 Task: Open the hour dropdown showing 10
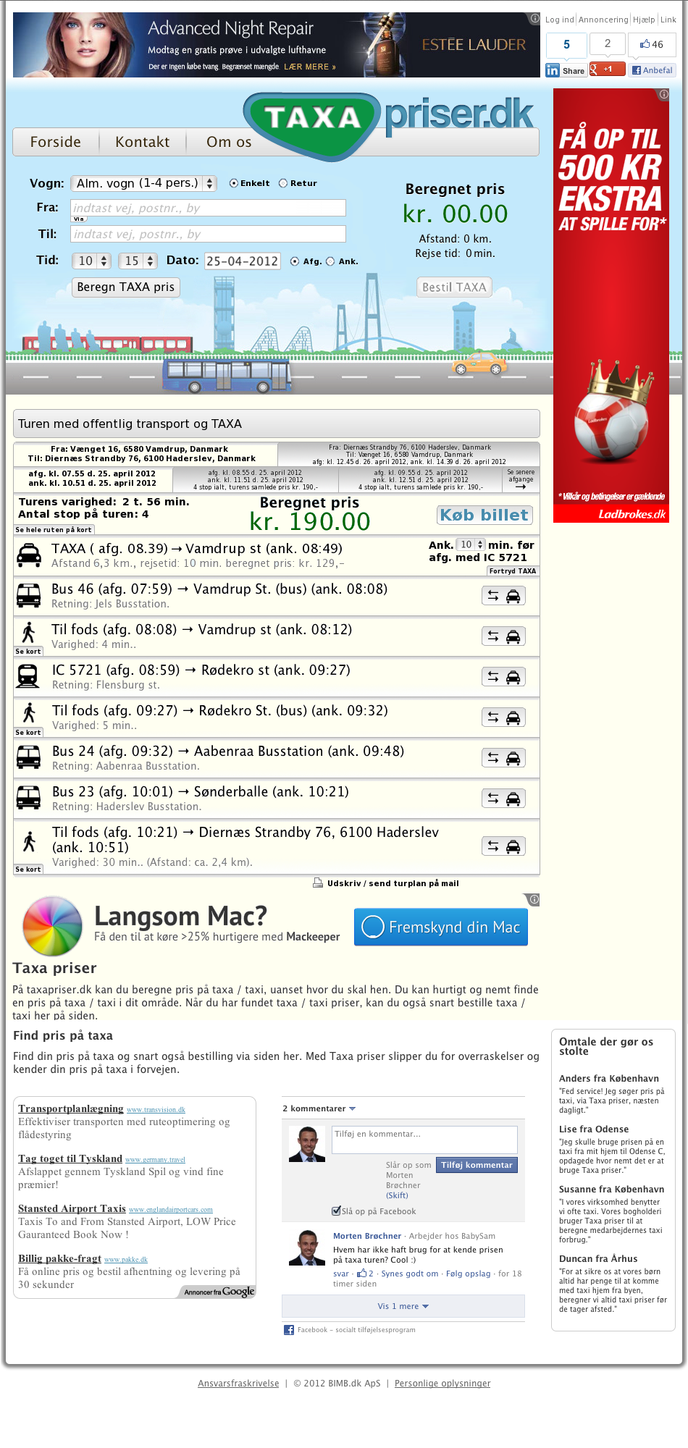[91, 261]
